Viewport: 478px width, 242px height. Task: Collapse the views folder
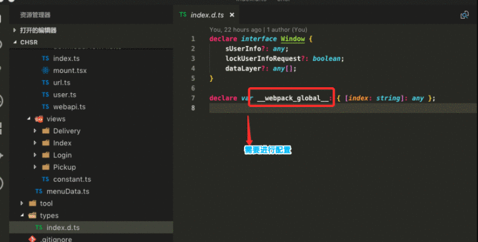29,119
